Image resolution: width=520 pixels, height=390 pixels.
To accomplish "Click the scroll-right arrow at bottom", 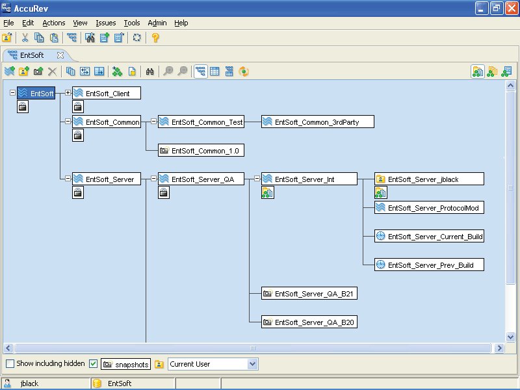I will click(x=499, y=348).
